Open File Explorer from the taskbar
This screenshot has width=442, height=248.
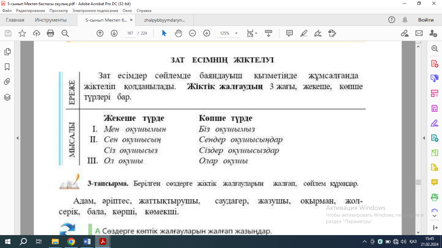[x=55, y=241]
